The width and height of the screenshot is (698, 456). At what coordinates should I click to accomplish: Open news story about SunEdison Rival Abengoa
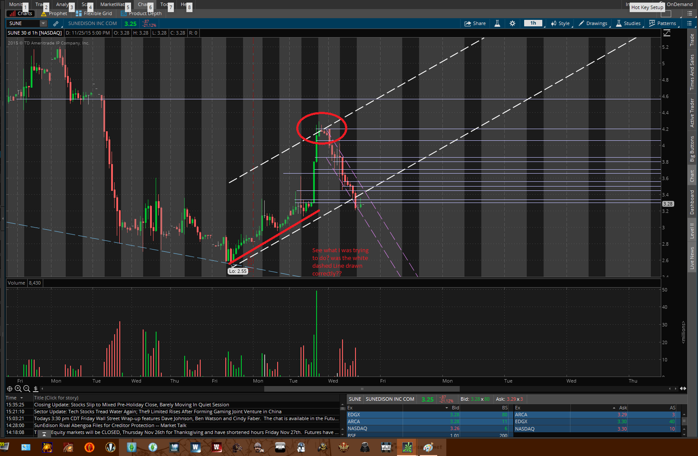coord(110,425)
